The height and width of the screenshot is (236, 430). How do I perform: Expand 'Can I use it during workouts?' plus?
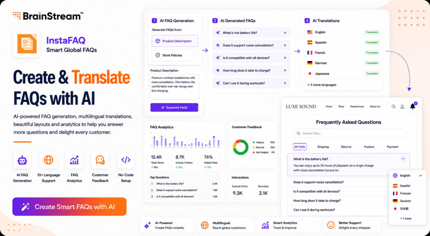pyautogui.click(x=285, y=83)
